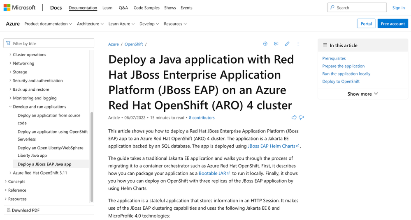Jump to Deploy to OpenShift section
Viewport: 411px width, 220px height.
point(341,81)
